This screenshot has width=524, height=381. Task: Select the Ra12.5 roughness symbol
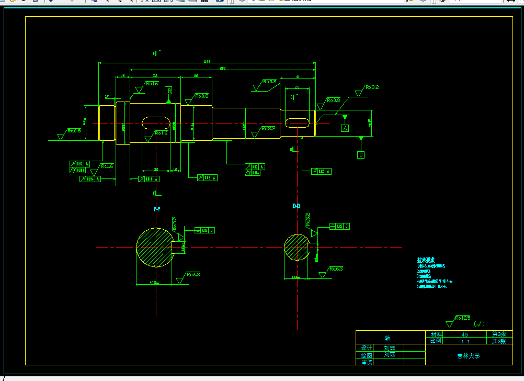tap(458, 321)
